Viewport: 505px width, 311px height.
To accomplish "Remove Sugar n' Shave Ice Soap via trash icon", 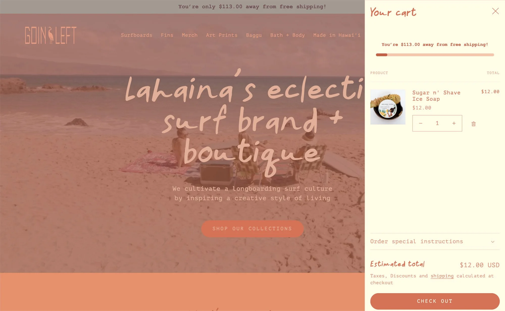I will (x=473, y=124).
